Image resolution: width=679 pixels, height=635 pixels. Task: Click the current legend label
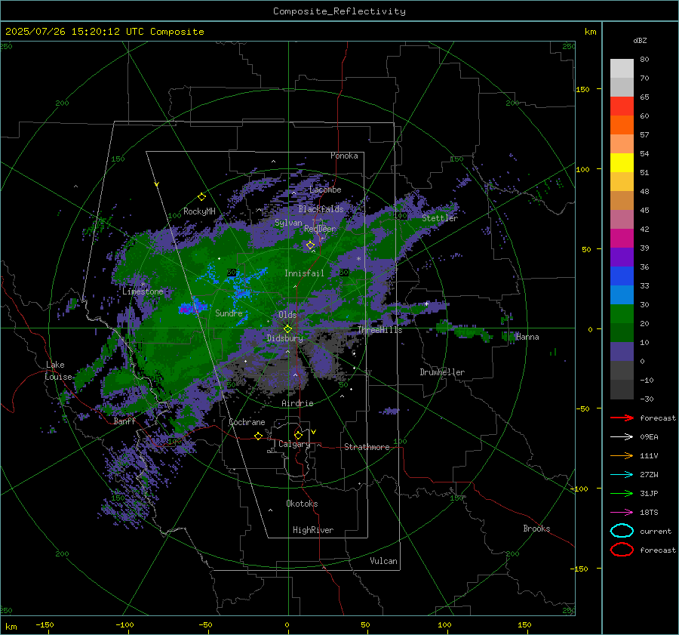coord(656,531)
